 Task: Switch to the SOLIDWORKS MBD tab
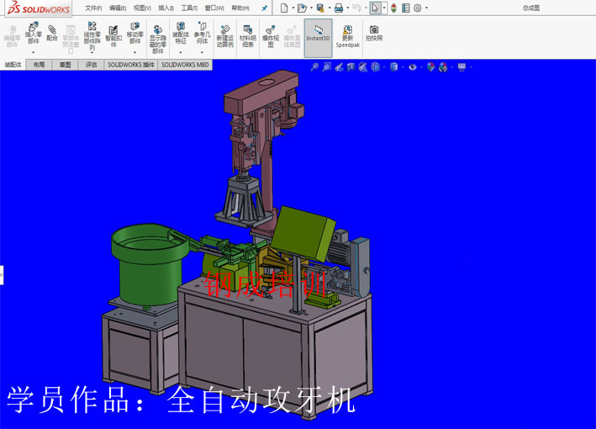pos(185,64)
